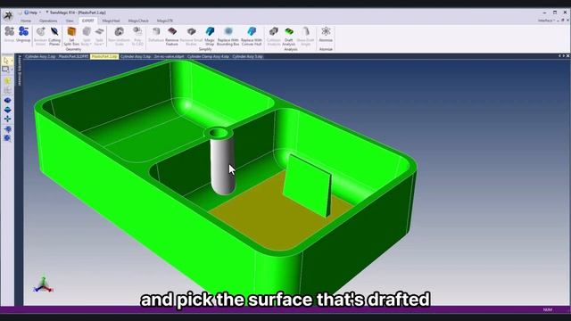Expand the pick tool dropdown arrow
The width and height of the screenshot is (571, 321).
tap(12, 61)
